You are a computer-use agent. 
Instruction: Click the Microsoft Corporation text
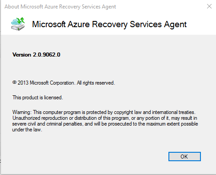click(x=52, y=83)
